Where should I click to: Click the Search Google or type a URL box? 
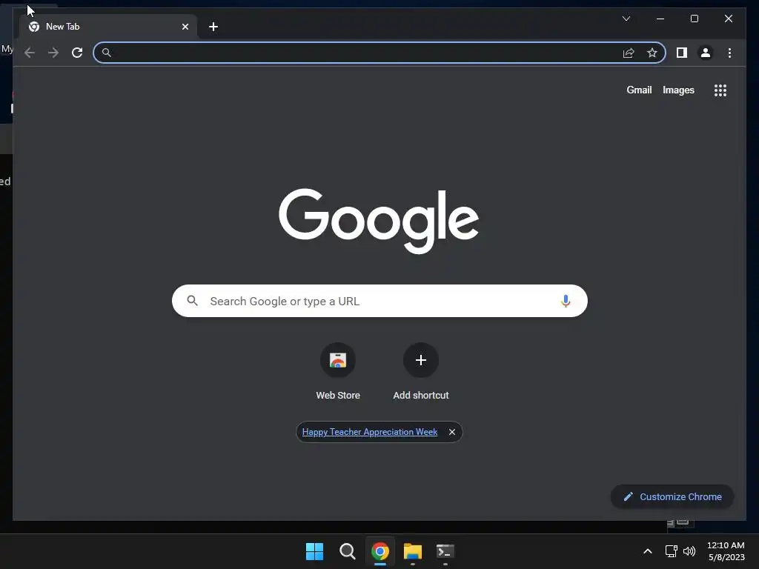click(379, 301)
